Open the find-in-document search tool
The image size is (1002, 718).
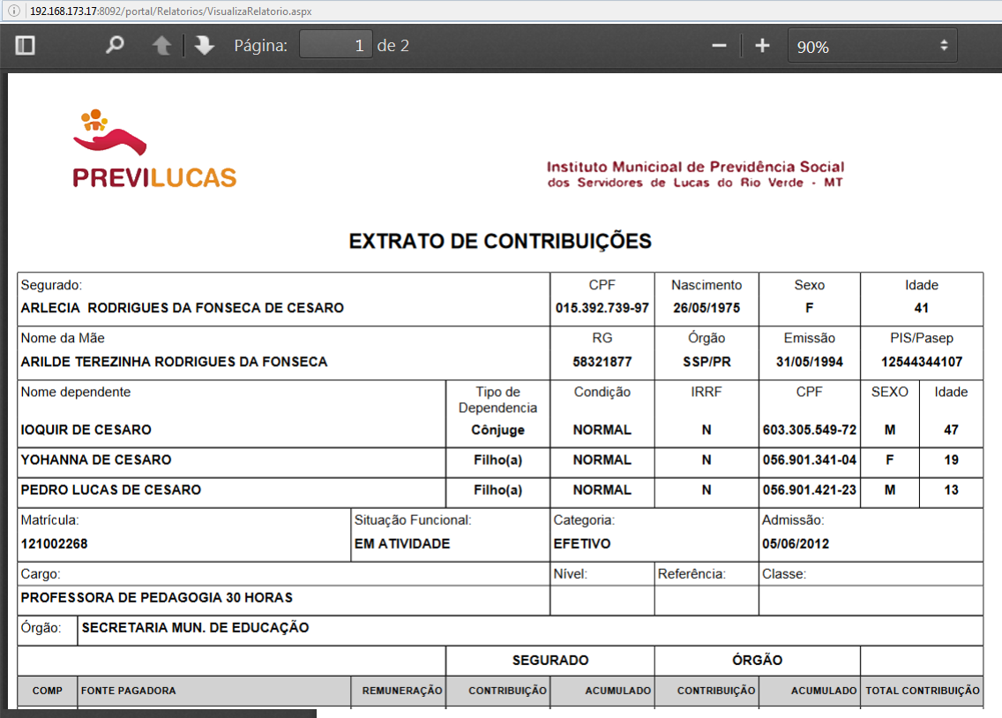[x=115, y=46]
